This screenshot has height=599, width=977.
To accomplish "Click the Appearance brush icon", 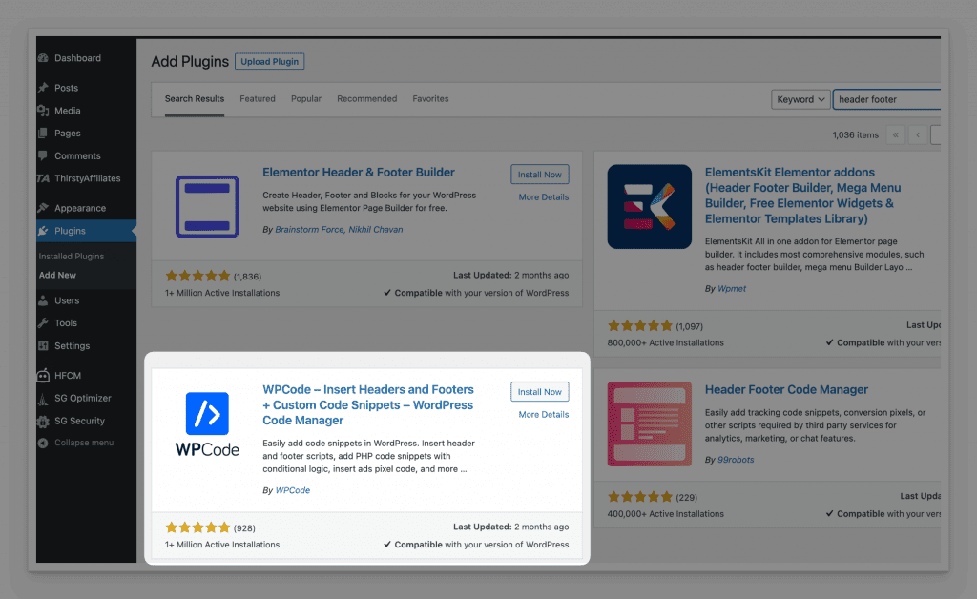I will pyautogui.click(x=43, y=208).
